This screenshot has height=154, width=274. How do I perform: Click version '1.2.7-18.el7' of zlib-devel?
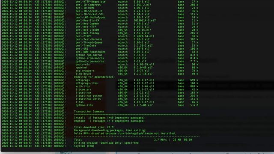pyautogui.click(x=143, y=74)
